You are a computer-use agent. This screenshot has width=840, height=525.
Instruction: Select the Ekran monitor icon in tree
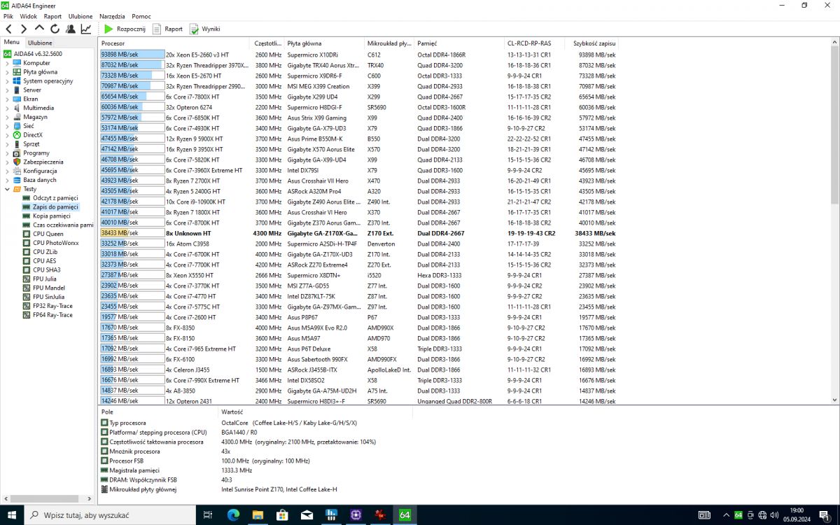[17, 99]
